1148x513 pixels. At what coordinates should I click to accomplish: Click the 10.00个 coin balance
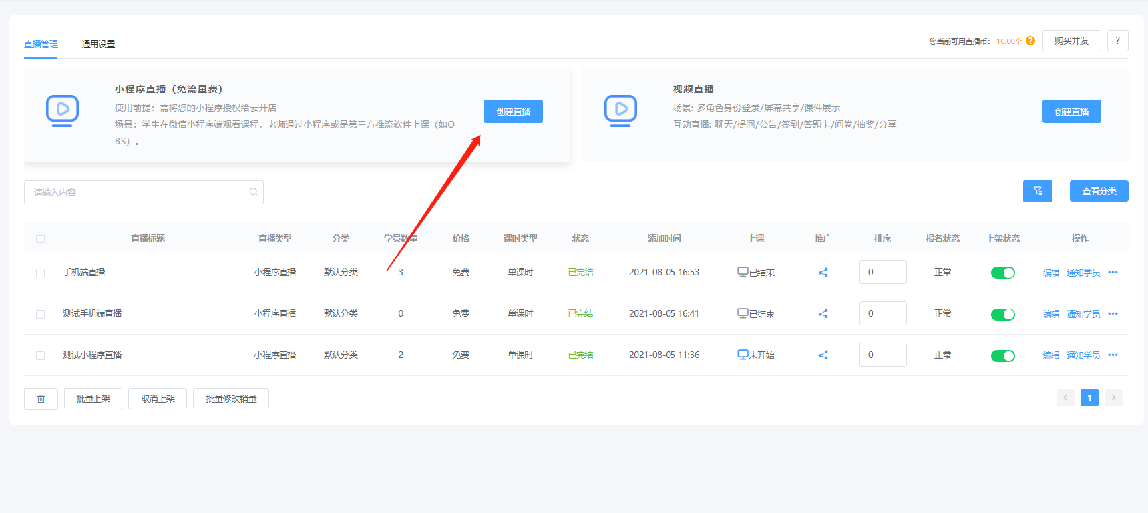click(1009, 41)
